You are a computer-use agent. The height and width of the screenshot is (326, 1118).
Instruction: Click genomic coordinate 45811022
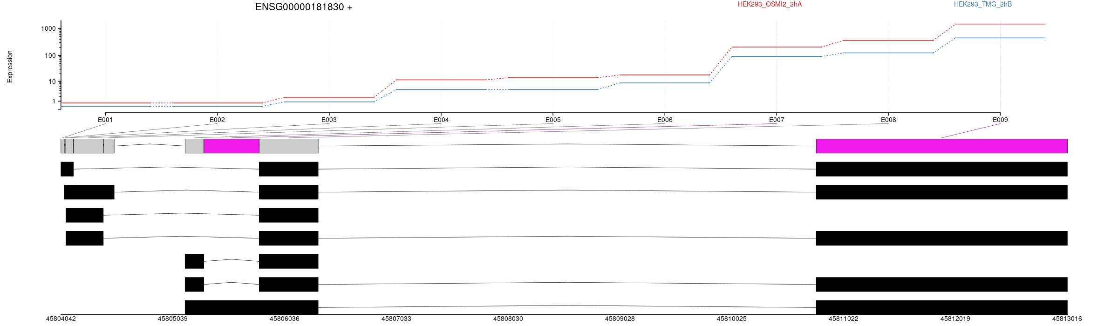(x=843, y=319)
